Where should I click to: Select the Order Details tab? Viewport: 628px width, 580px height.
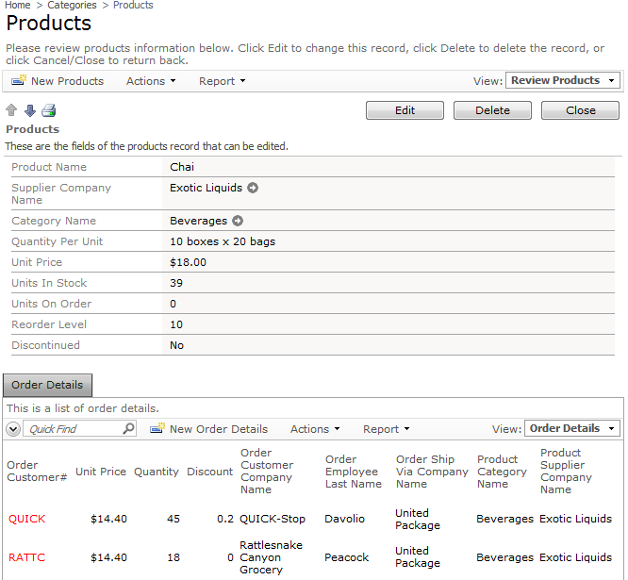click(x=47, y=385)
